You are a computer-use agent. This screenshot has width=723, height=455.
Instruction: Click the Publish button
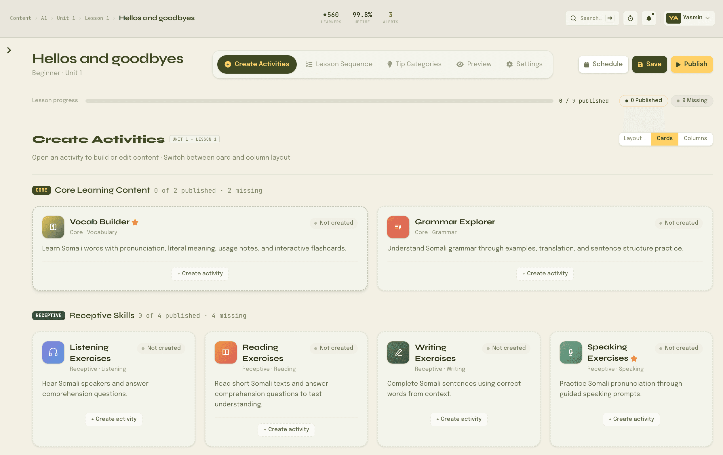pyautogui.click(x=692, y=64)
